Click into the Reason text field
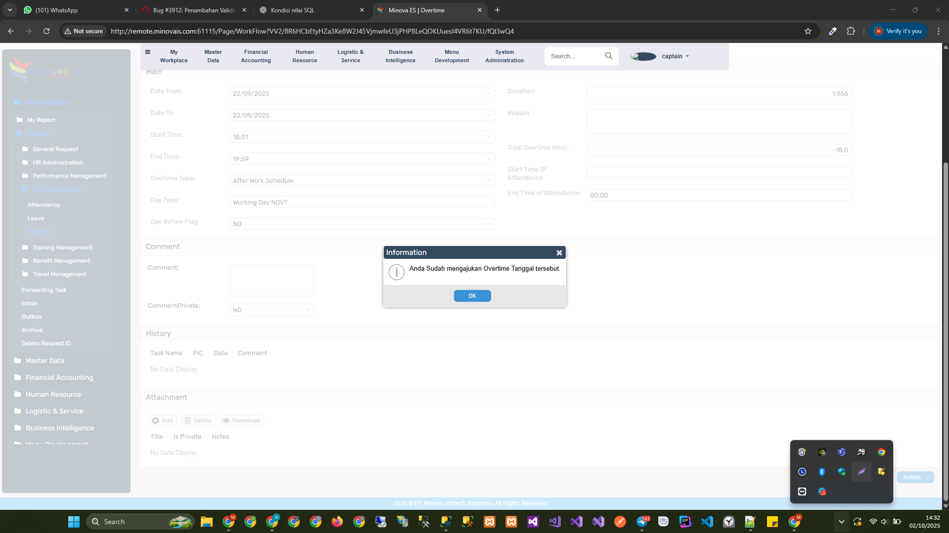Image resolution: width=949 pixels, height=533 pixels. (718, 122)
